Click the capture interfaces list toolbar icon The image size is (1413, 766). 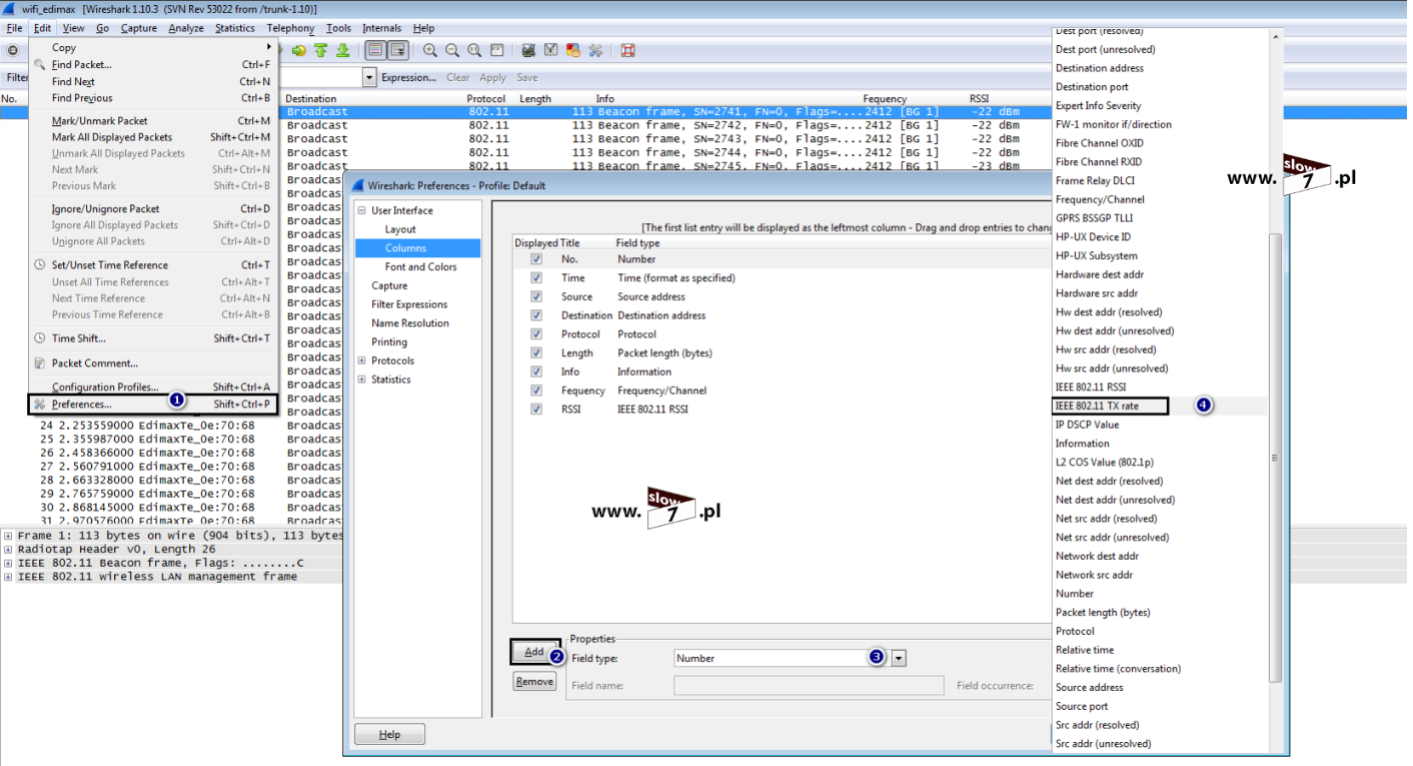pos(13,50)
